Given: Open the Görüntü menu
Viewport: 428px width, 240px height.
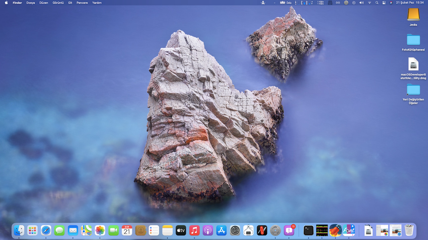Looking at the screenshot, I should coord(58,3).
